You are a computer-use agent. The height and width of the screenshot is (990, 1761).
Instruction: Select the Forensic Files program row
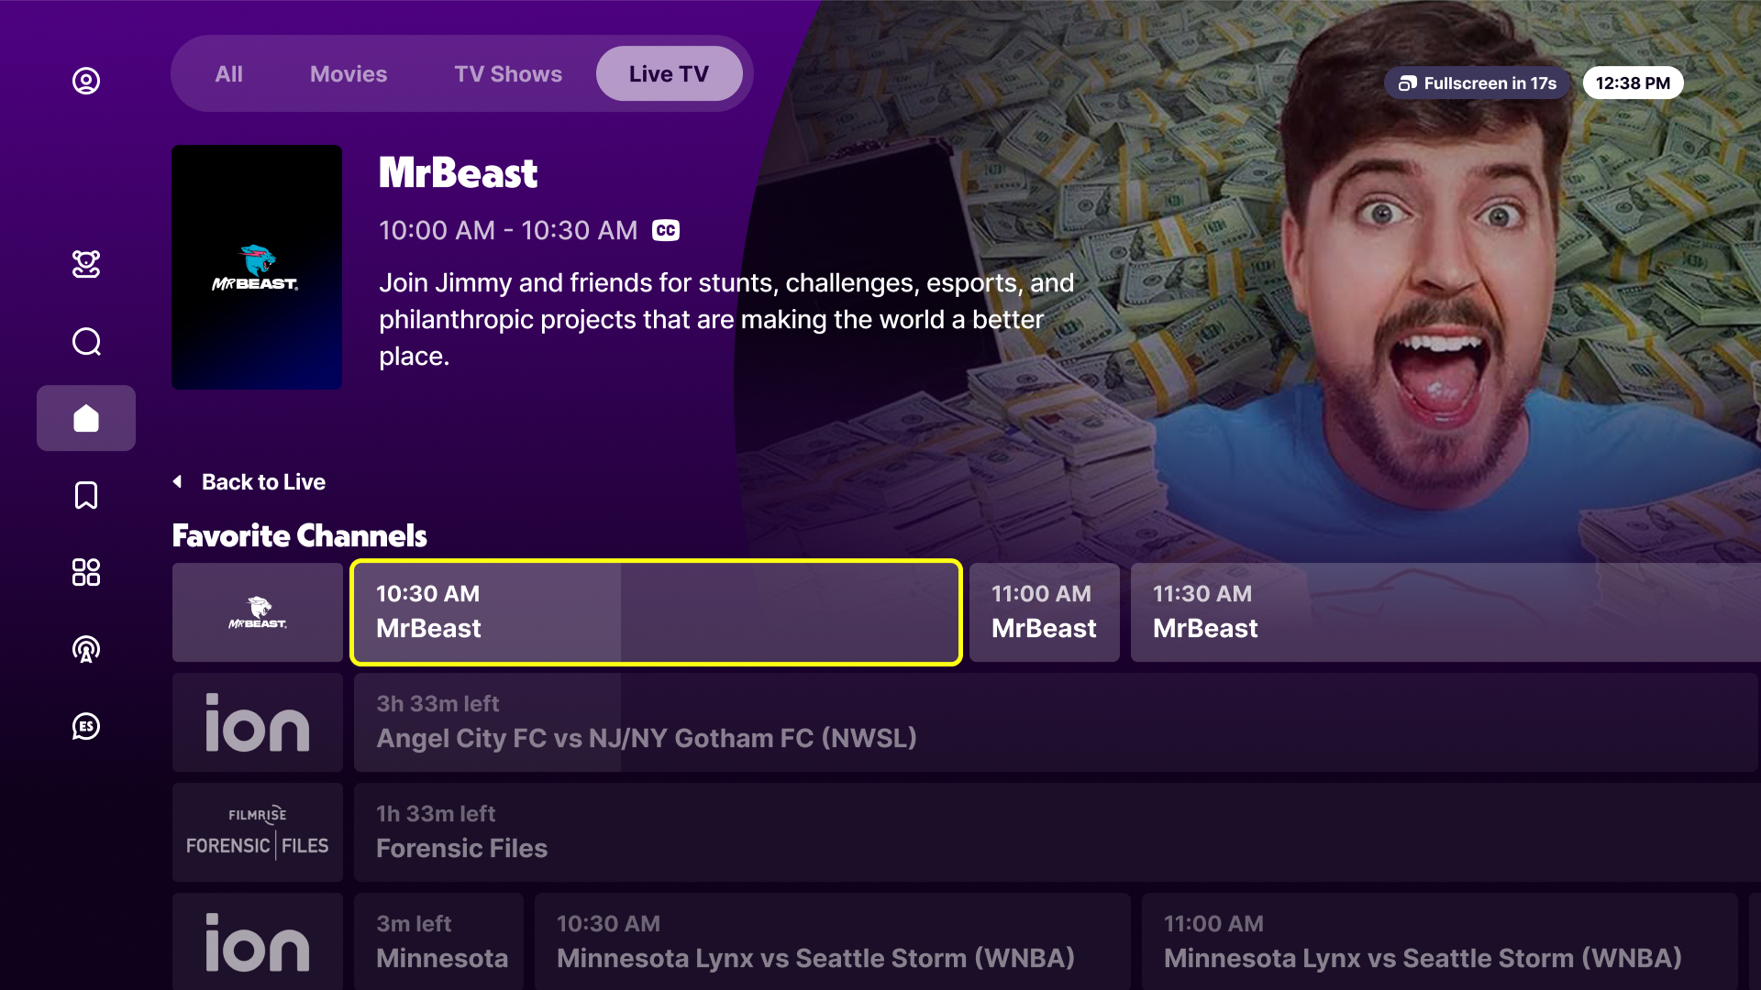1056,832
